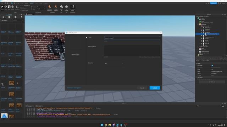Select Torso in the Explorer tree
Viewport: 227px width, 127px height.
point(206,45)
